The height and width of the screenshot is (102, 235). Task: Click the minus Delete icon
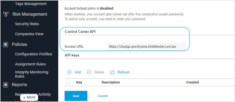pos(89,72)
